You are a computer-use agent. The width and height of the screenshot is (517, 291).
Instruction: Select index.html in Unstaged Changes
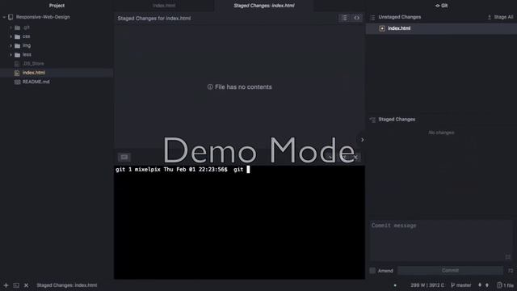coord(441,29)
